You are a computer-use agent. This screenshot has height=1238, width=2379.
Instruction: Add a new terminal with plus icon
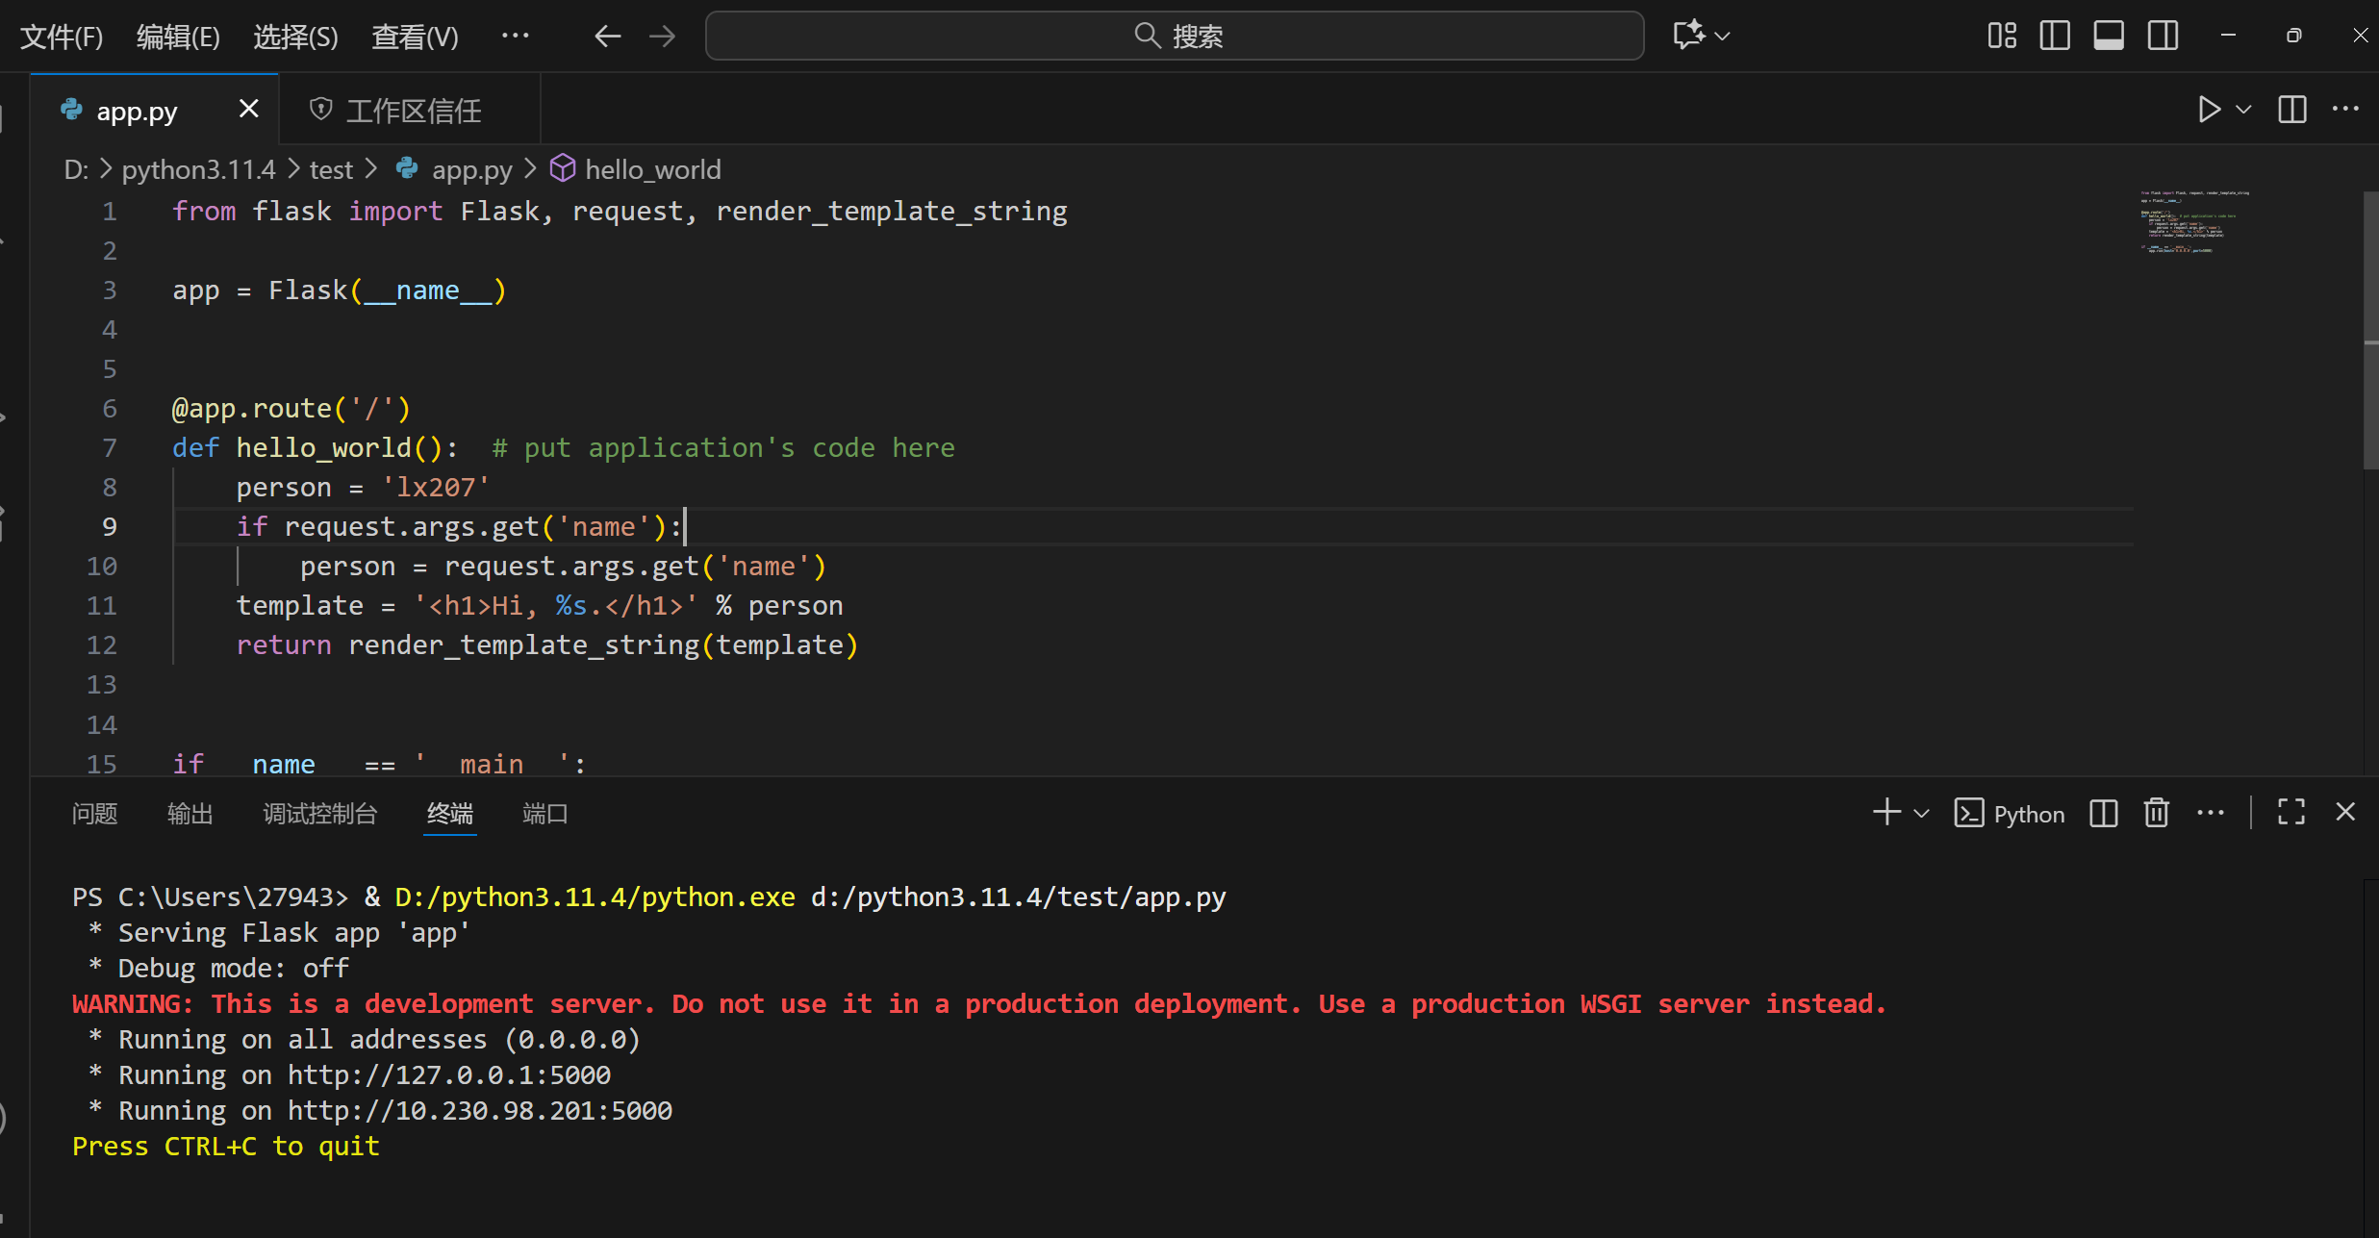point(1886,813)
